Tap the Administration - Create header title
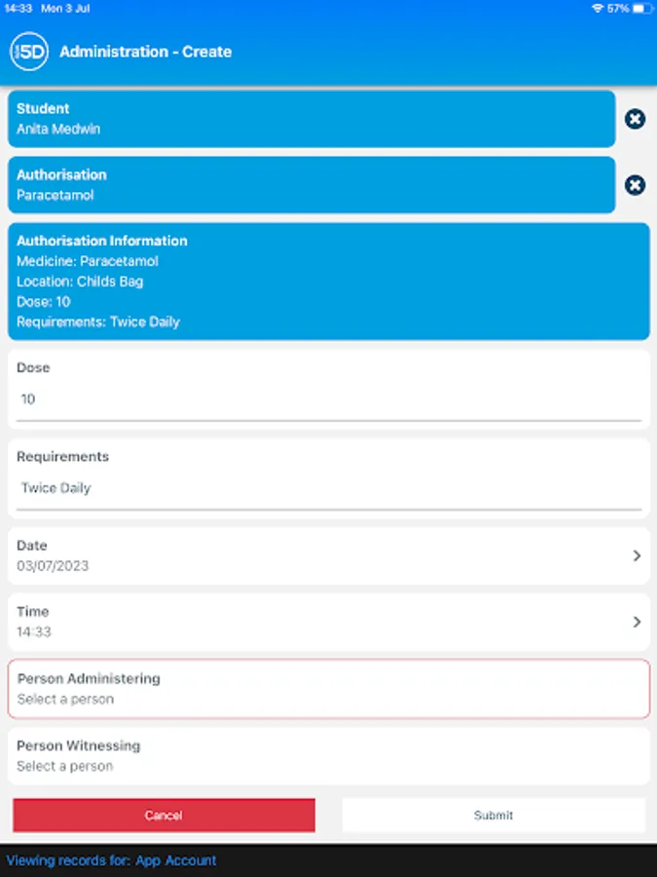 (146, 52)
